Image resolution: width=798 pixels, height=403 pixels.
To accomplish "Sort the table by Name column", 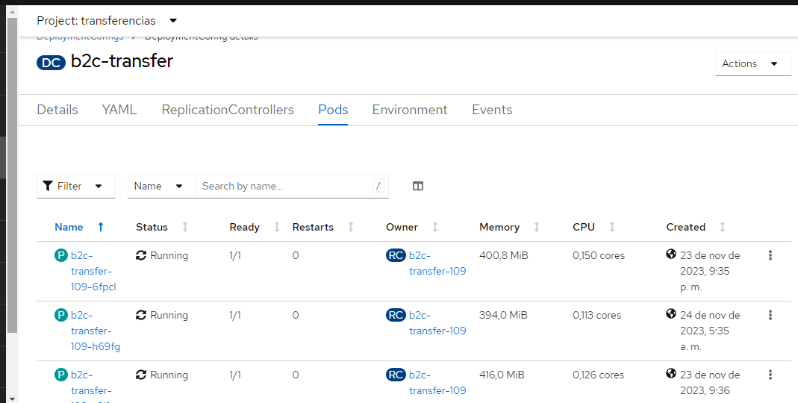I will [79, 228].
